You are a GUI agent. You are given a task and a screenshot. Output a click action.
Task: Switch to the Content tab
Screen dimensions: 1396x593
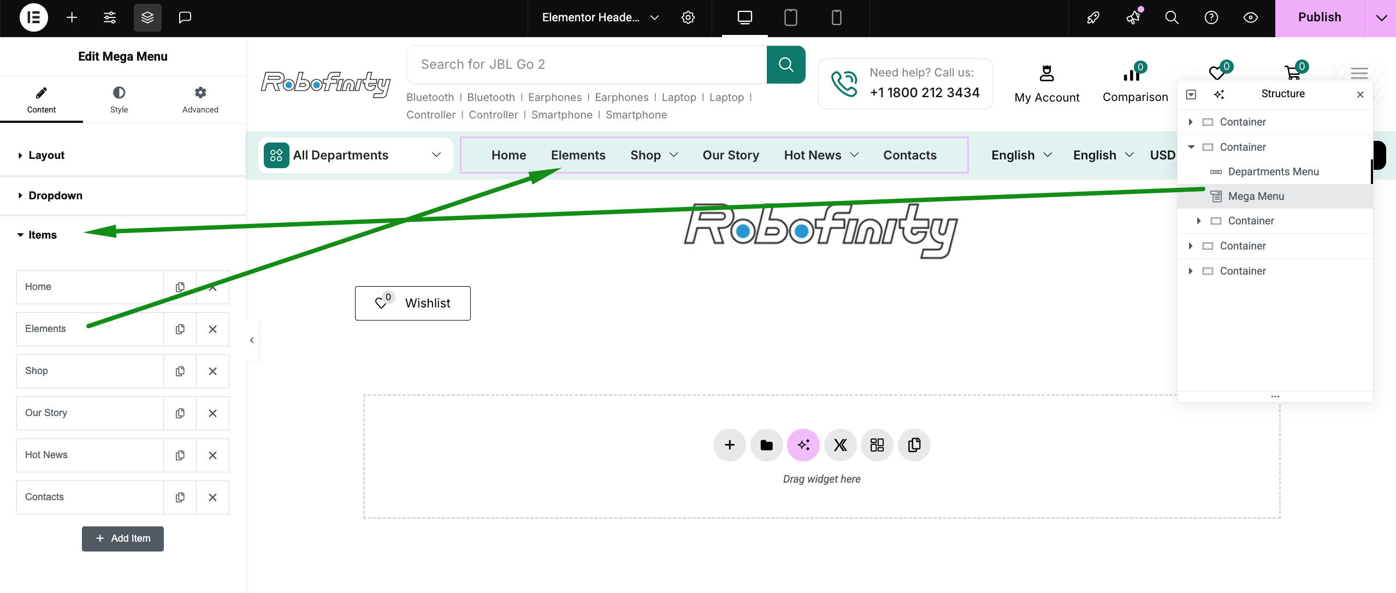pos(42,99)
